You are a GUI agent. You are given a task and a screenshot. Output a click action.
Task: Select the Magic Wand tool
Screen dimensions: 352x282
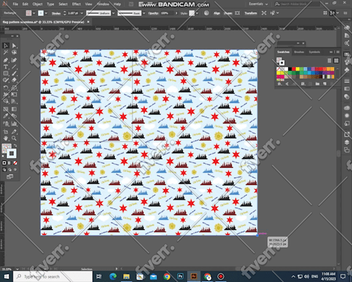(6, 53)
